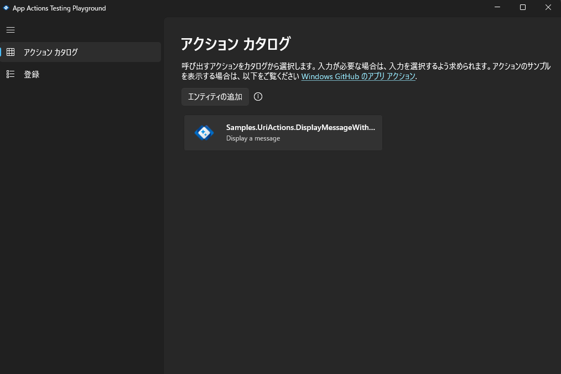
Task: Click the diamond app icon on the action card
Action: 204,133
